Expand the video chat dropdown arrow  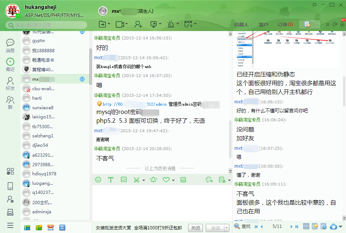[126, 24]
